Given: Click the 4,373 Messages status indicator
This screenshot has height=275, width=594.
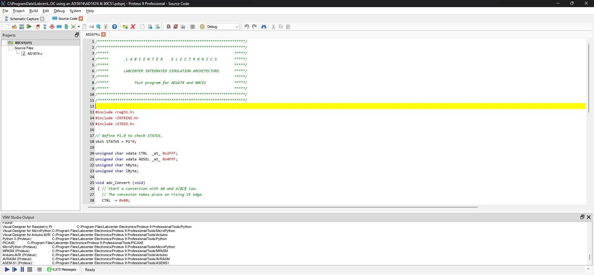Looking at the screenshot, I should point(62,269).
